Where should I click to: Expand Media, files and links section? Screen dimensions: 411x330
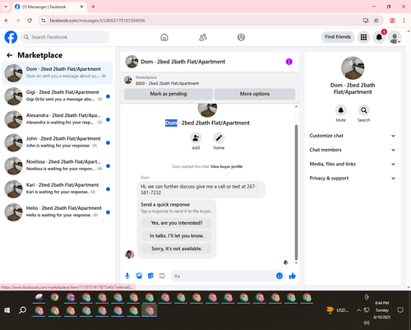click(x=353, y=164)
